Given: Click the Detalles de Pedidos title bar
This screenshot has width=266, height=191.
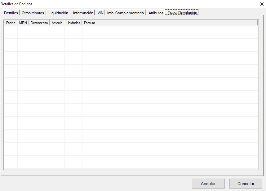Looking at the screenshot, I should pyautogui.click(x=124, y=4).
